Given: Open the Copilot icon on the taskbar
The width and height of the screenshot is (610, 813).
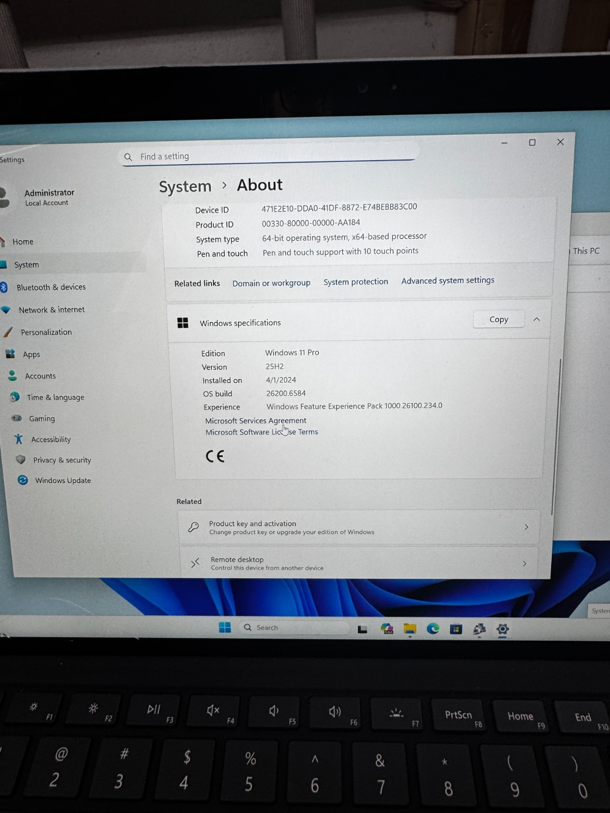Looking at the screenshot, I should (387, 629).
